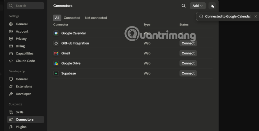Click the GitHub Integration icon

coord(56,43)
